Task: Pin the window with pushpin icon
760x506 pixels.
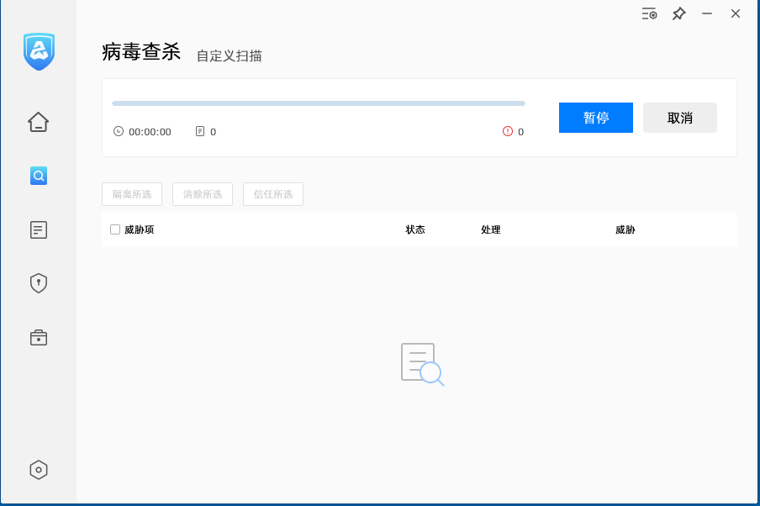Action: (679, 13)
